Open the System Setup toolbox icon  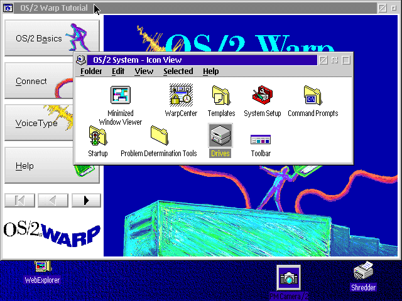[x=263, y=95]
